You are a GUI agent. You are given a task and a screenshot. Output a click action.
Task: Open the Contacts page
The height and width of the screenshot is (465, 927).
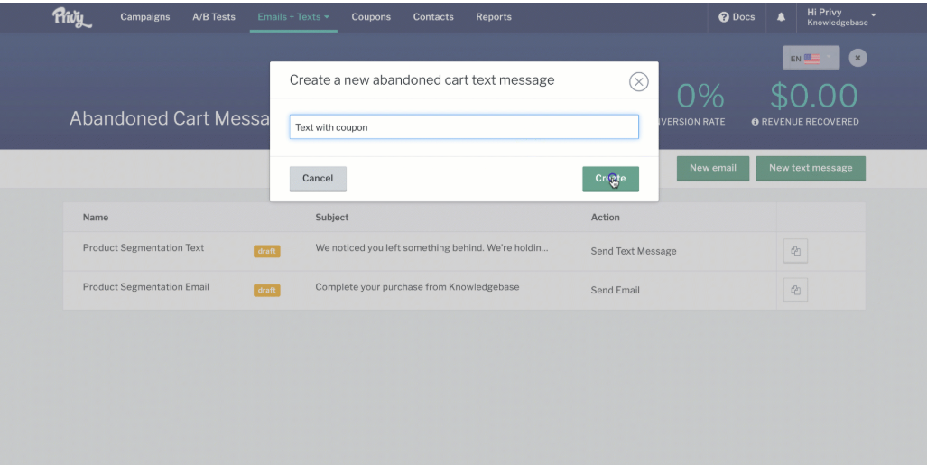tap(433, 17)
